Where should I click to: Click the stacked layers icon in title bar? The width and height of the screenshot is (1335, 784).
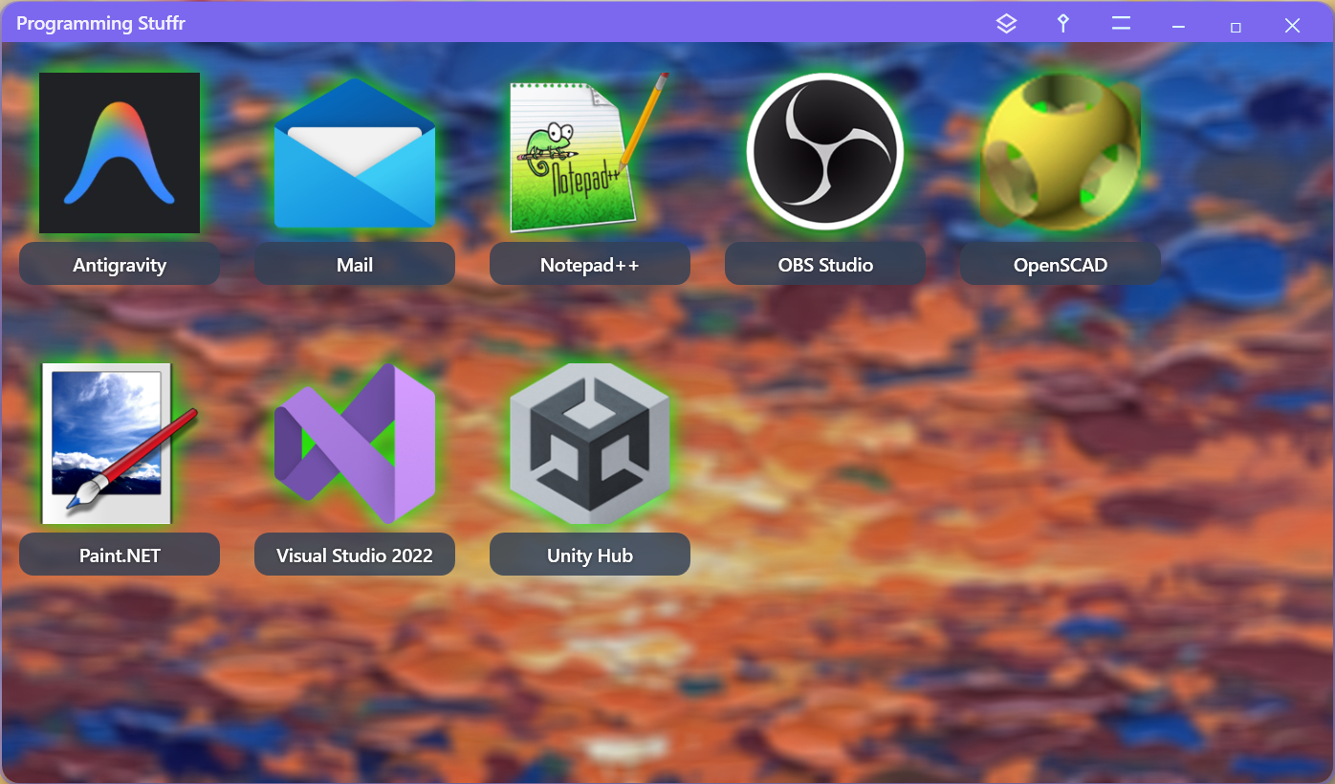point(1006,24)
